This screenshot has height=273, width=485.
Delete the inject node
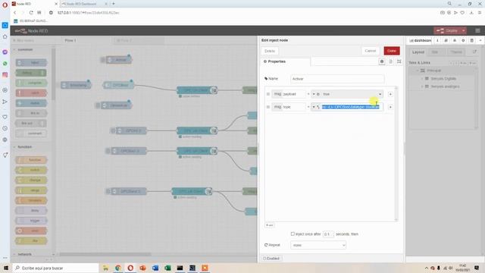pyautogui.click(x=270, y=51)
